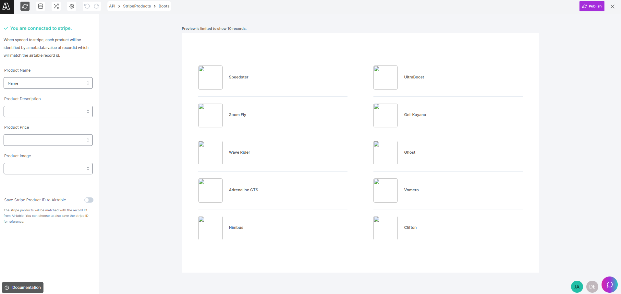This screenshot has width=621, height=294.
Task: Open the Product Description dropdown
Action: point(48,112)
